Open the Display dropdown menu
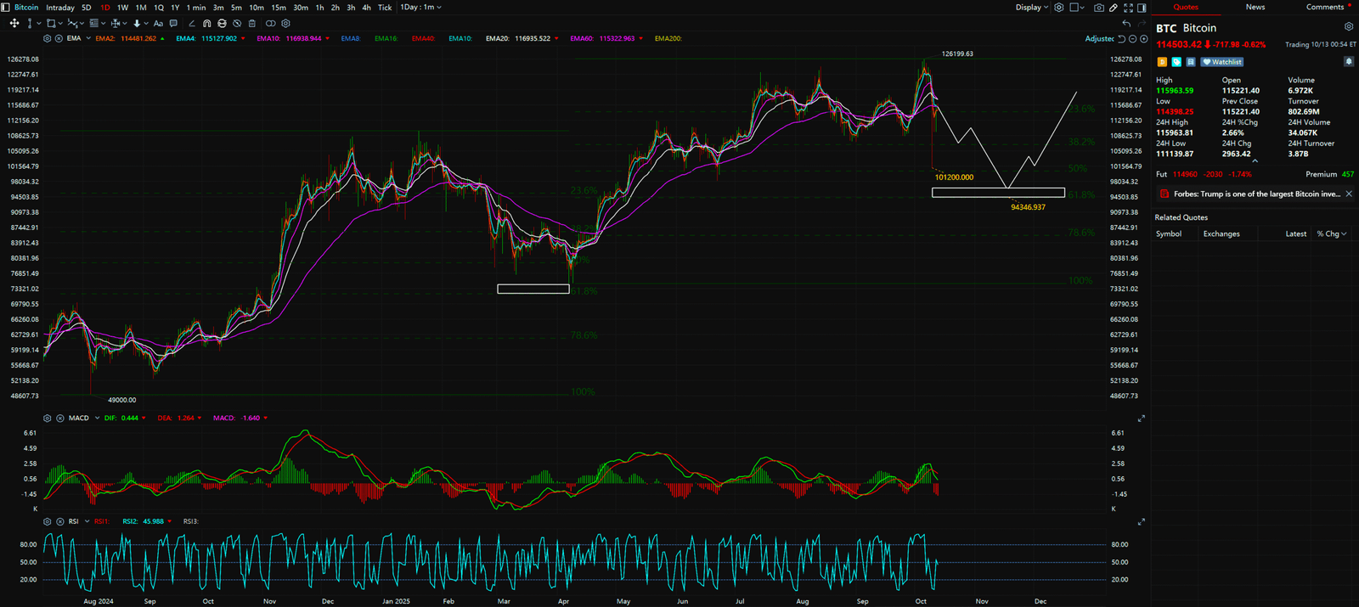 (1032, 8)
